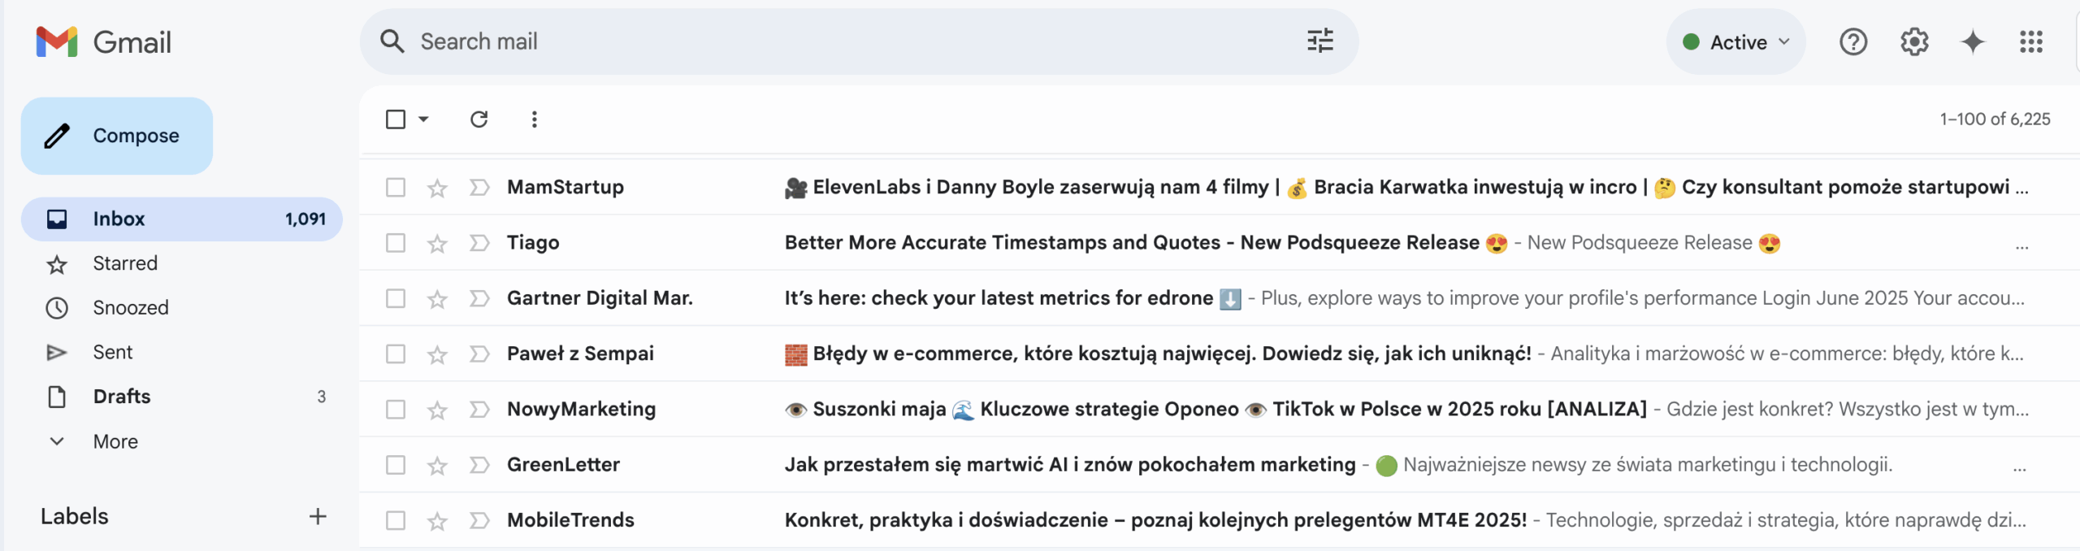Check the MobileTrends email checkbox

click(396, 520)
